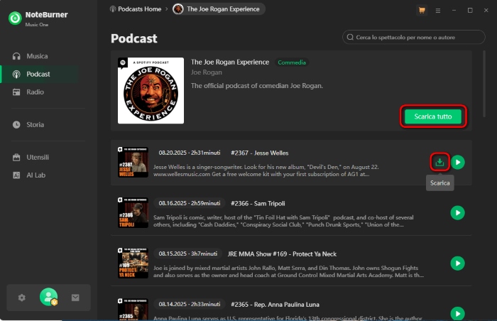Click date label "08.20.2025 · 2h31minuti"
The image size is (497, 321).
coord(190,153)
